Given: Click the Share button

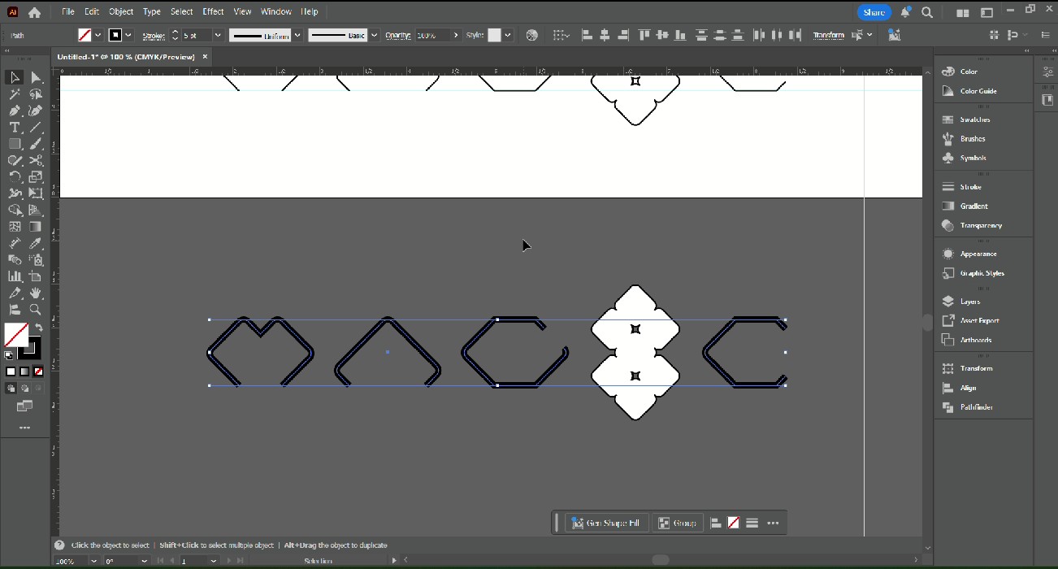Looking at the screenshot, I should click(874, 12).
